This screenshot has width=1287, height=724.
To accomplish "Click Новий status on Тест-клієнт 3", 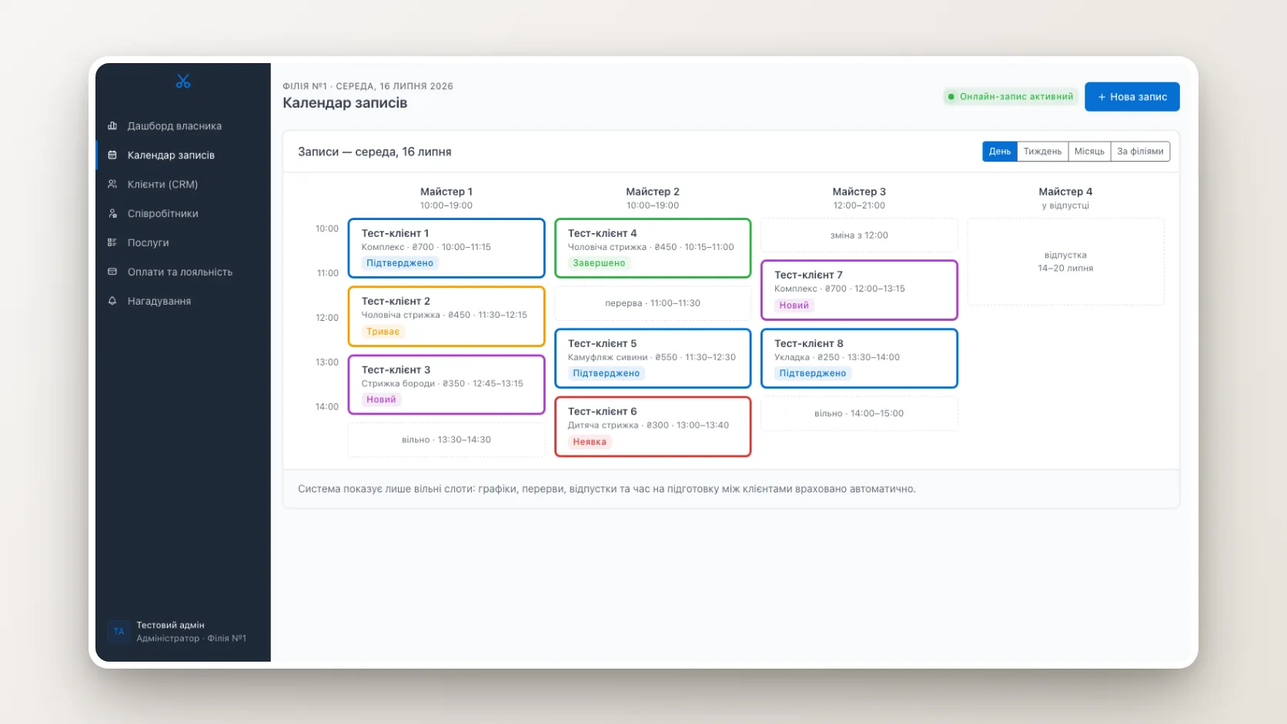I will point(381,399).
